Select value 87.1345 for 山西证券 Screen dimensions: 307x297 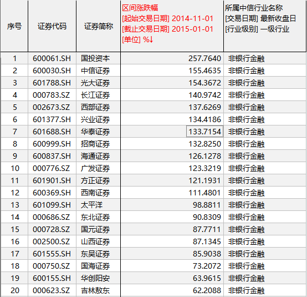(x=207, y=241)
